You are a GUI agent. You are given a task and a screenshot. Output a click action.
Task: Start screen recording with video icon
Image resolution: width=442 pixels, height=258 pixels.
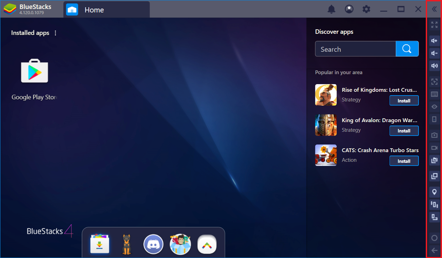pyautogui.click(x=434, y=148)
